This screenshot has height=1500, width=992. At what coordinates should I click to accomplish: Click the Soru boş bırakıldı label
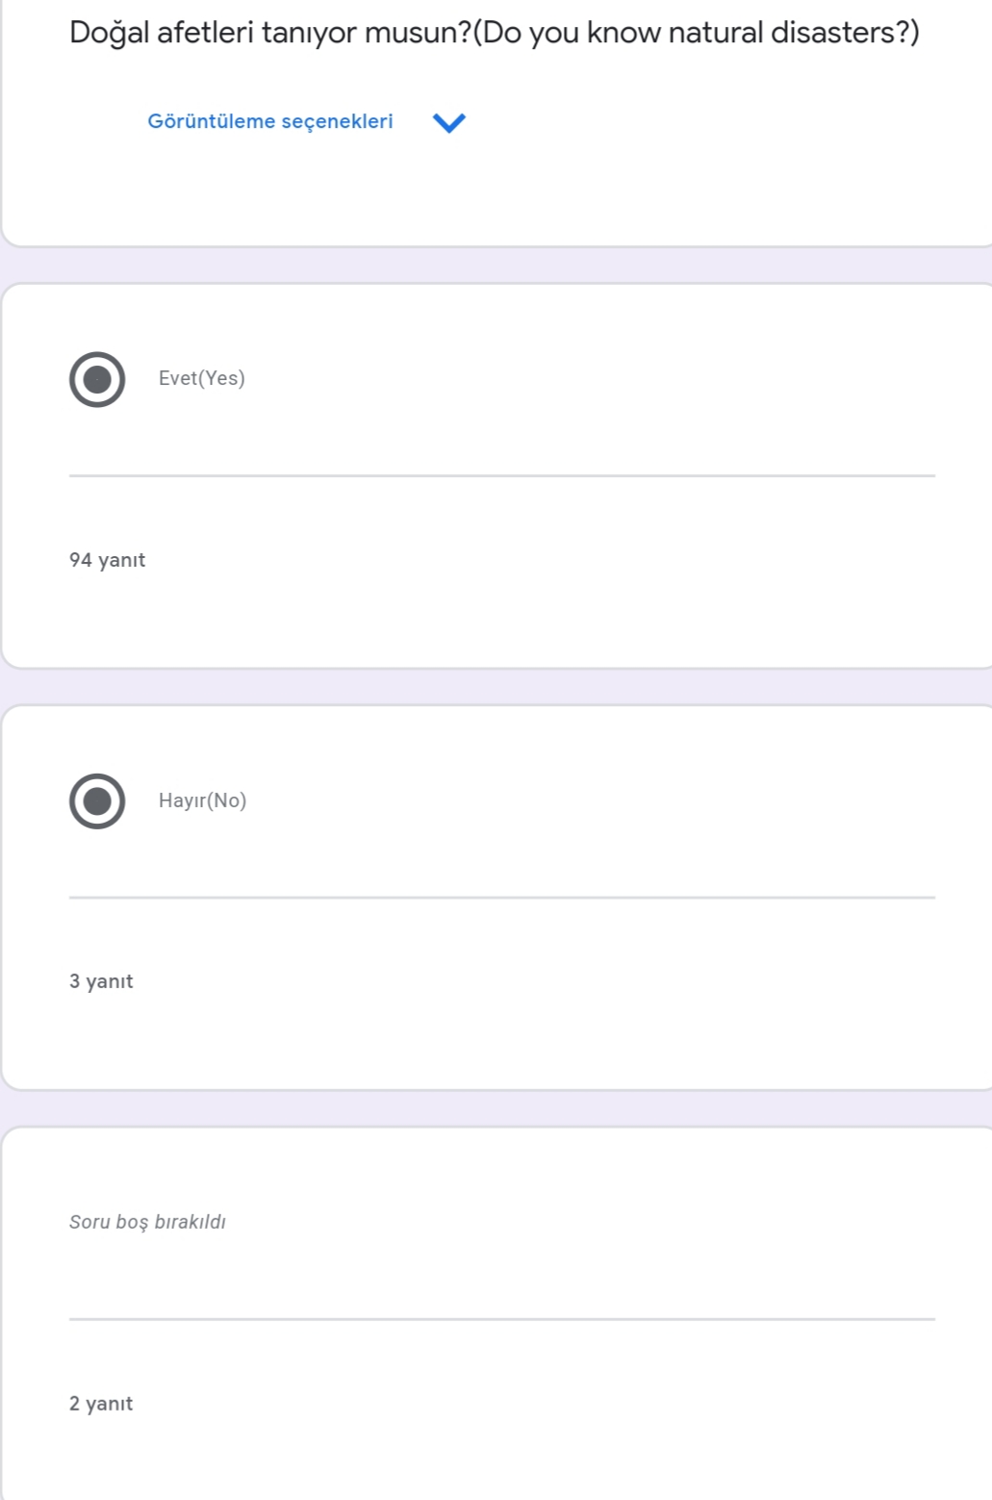(x=147, y=1222)
